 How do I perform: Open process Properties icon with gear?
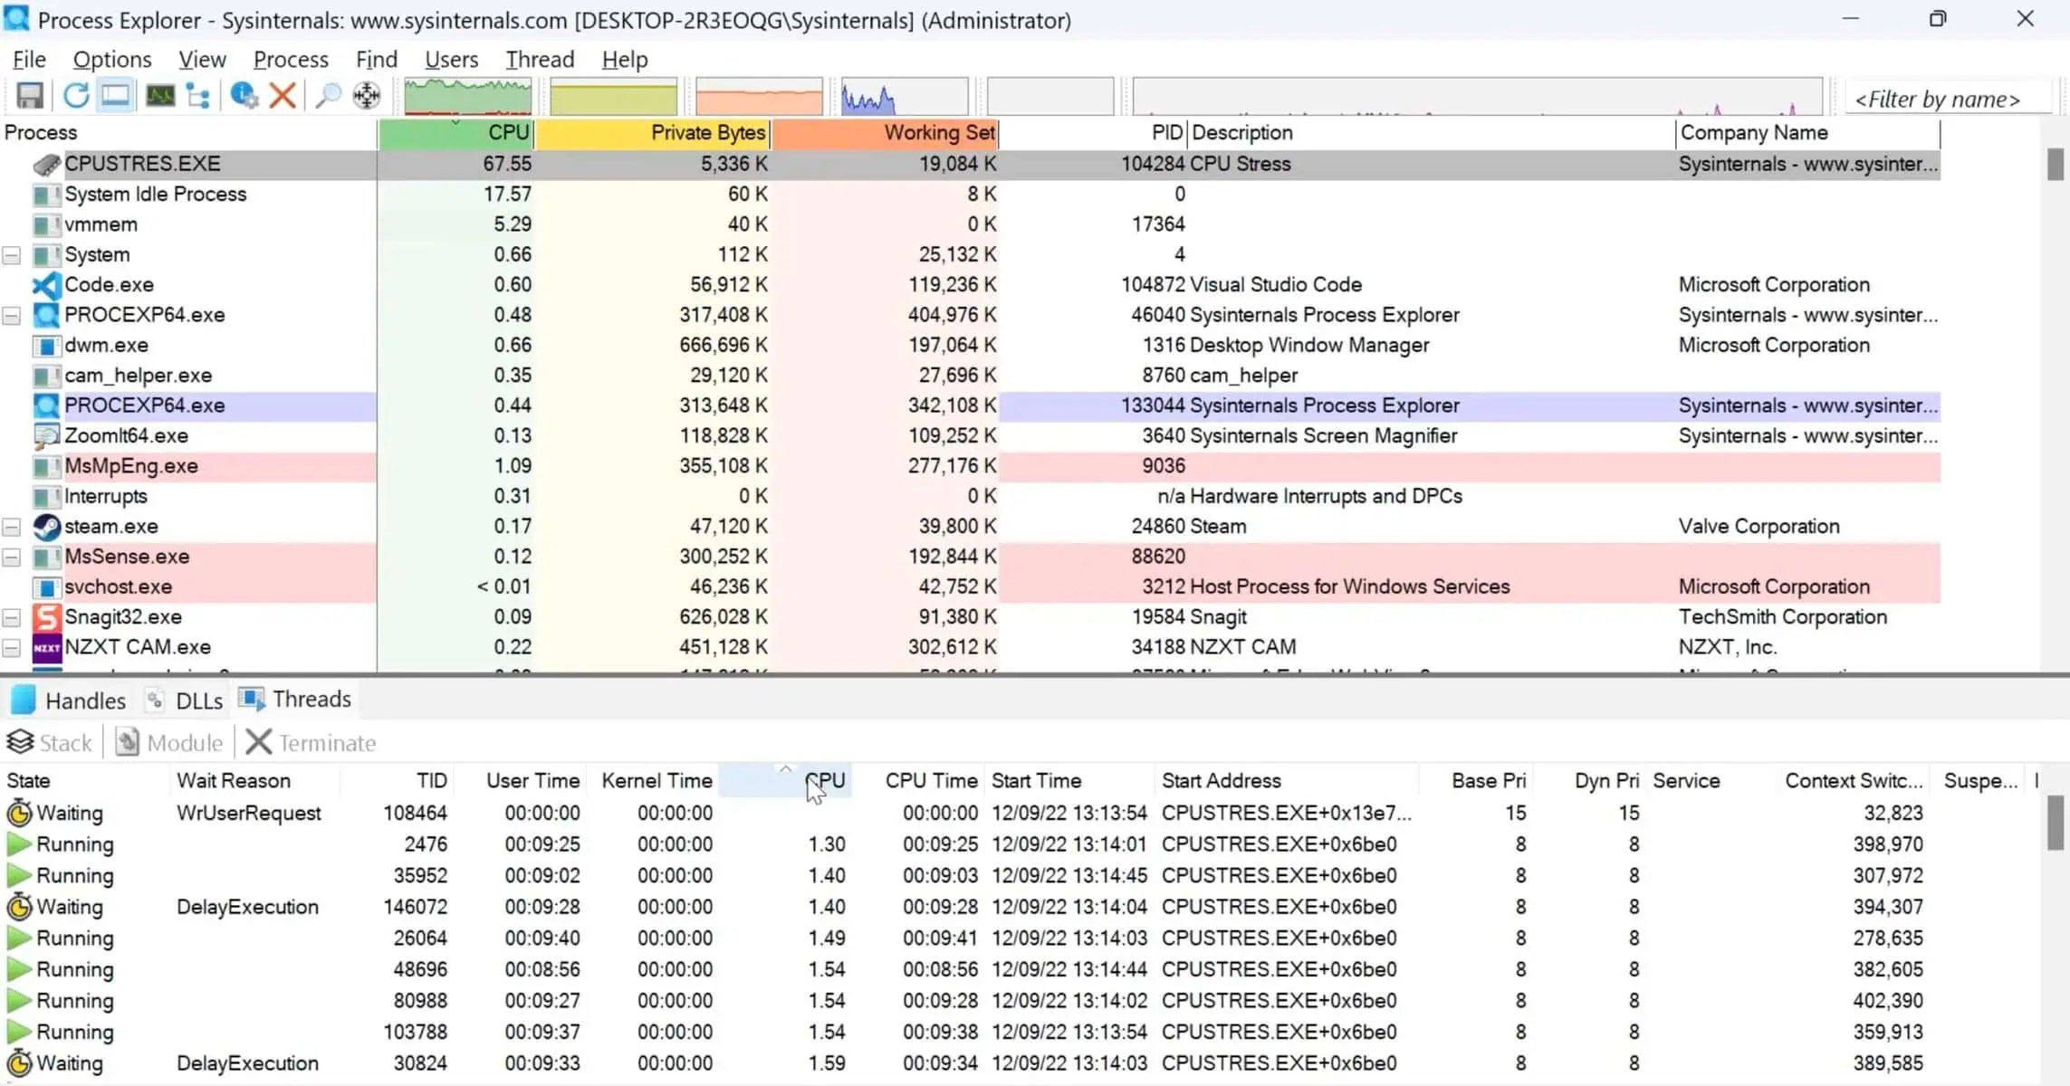(244, 96)
